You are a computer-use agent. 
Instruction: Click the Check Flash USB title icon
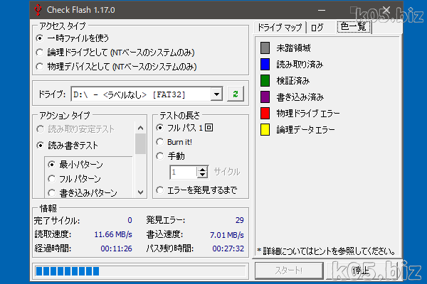click(38, 10)
